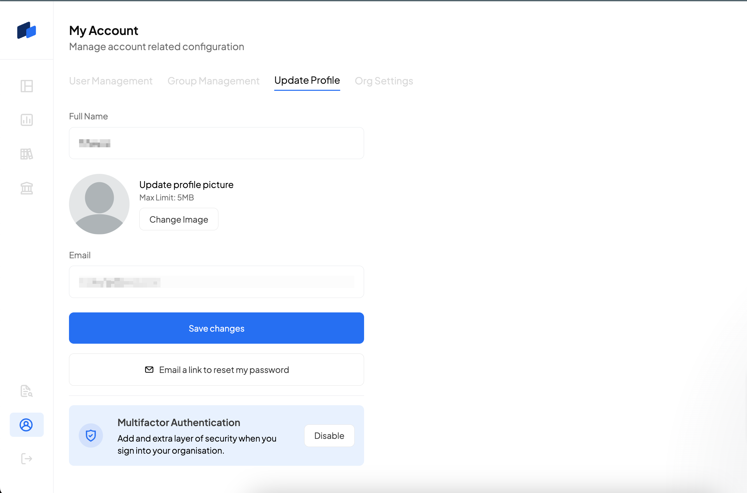Open the library books sidebar icon

[27, 154]
